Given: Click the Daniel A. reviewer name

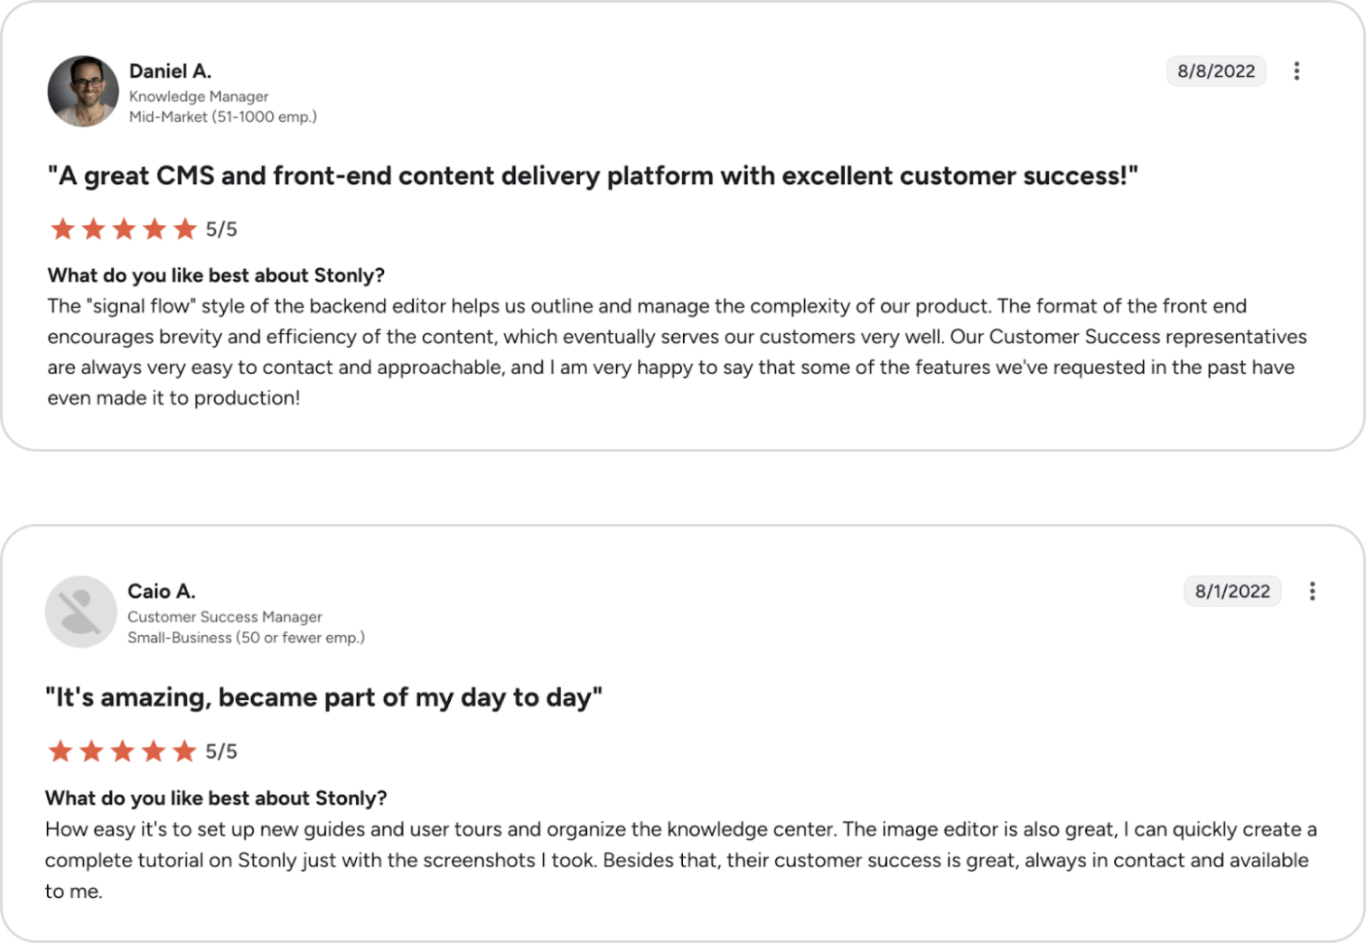Looking at the screenshot, I should (170, 70).
